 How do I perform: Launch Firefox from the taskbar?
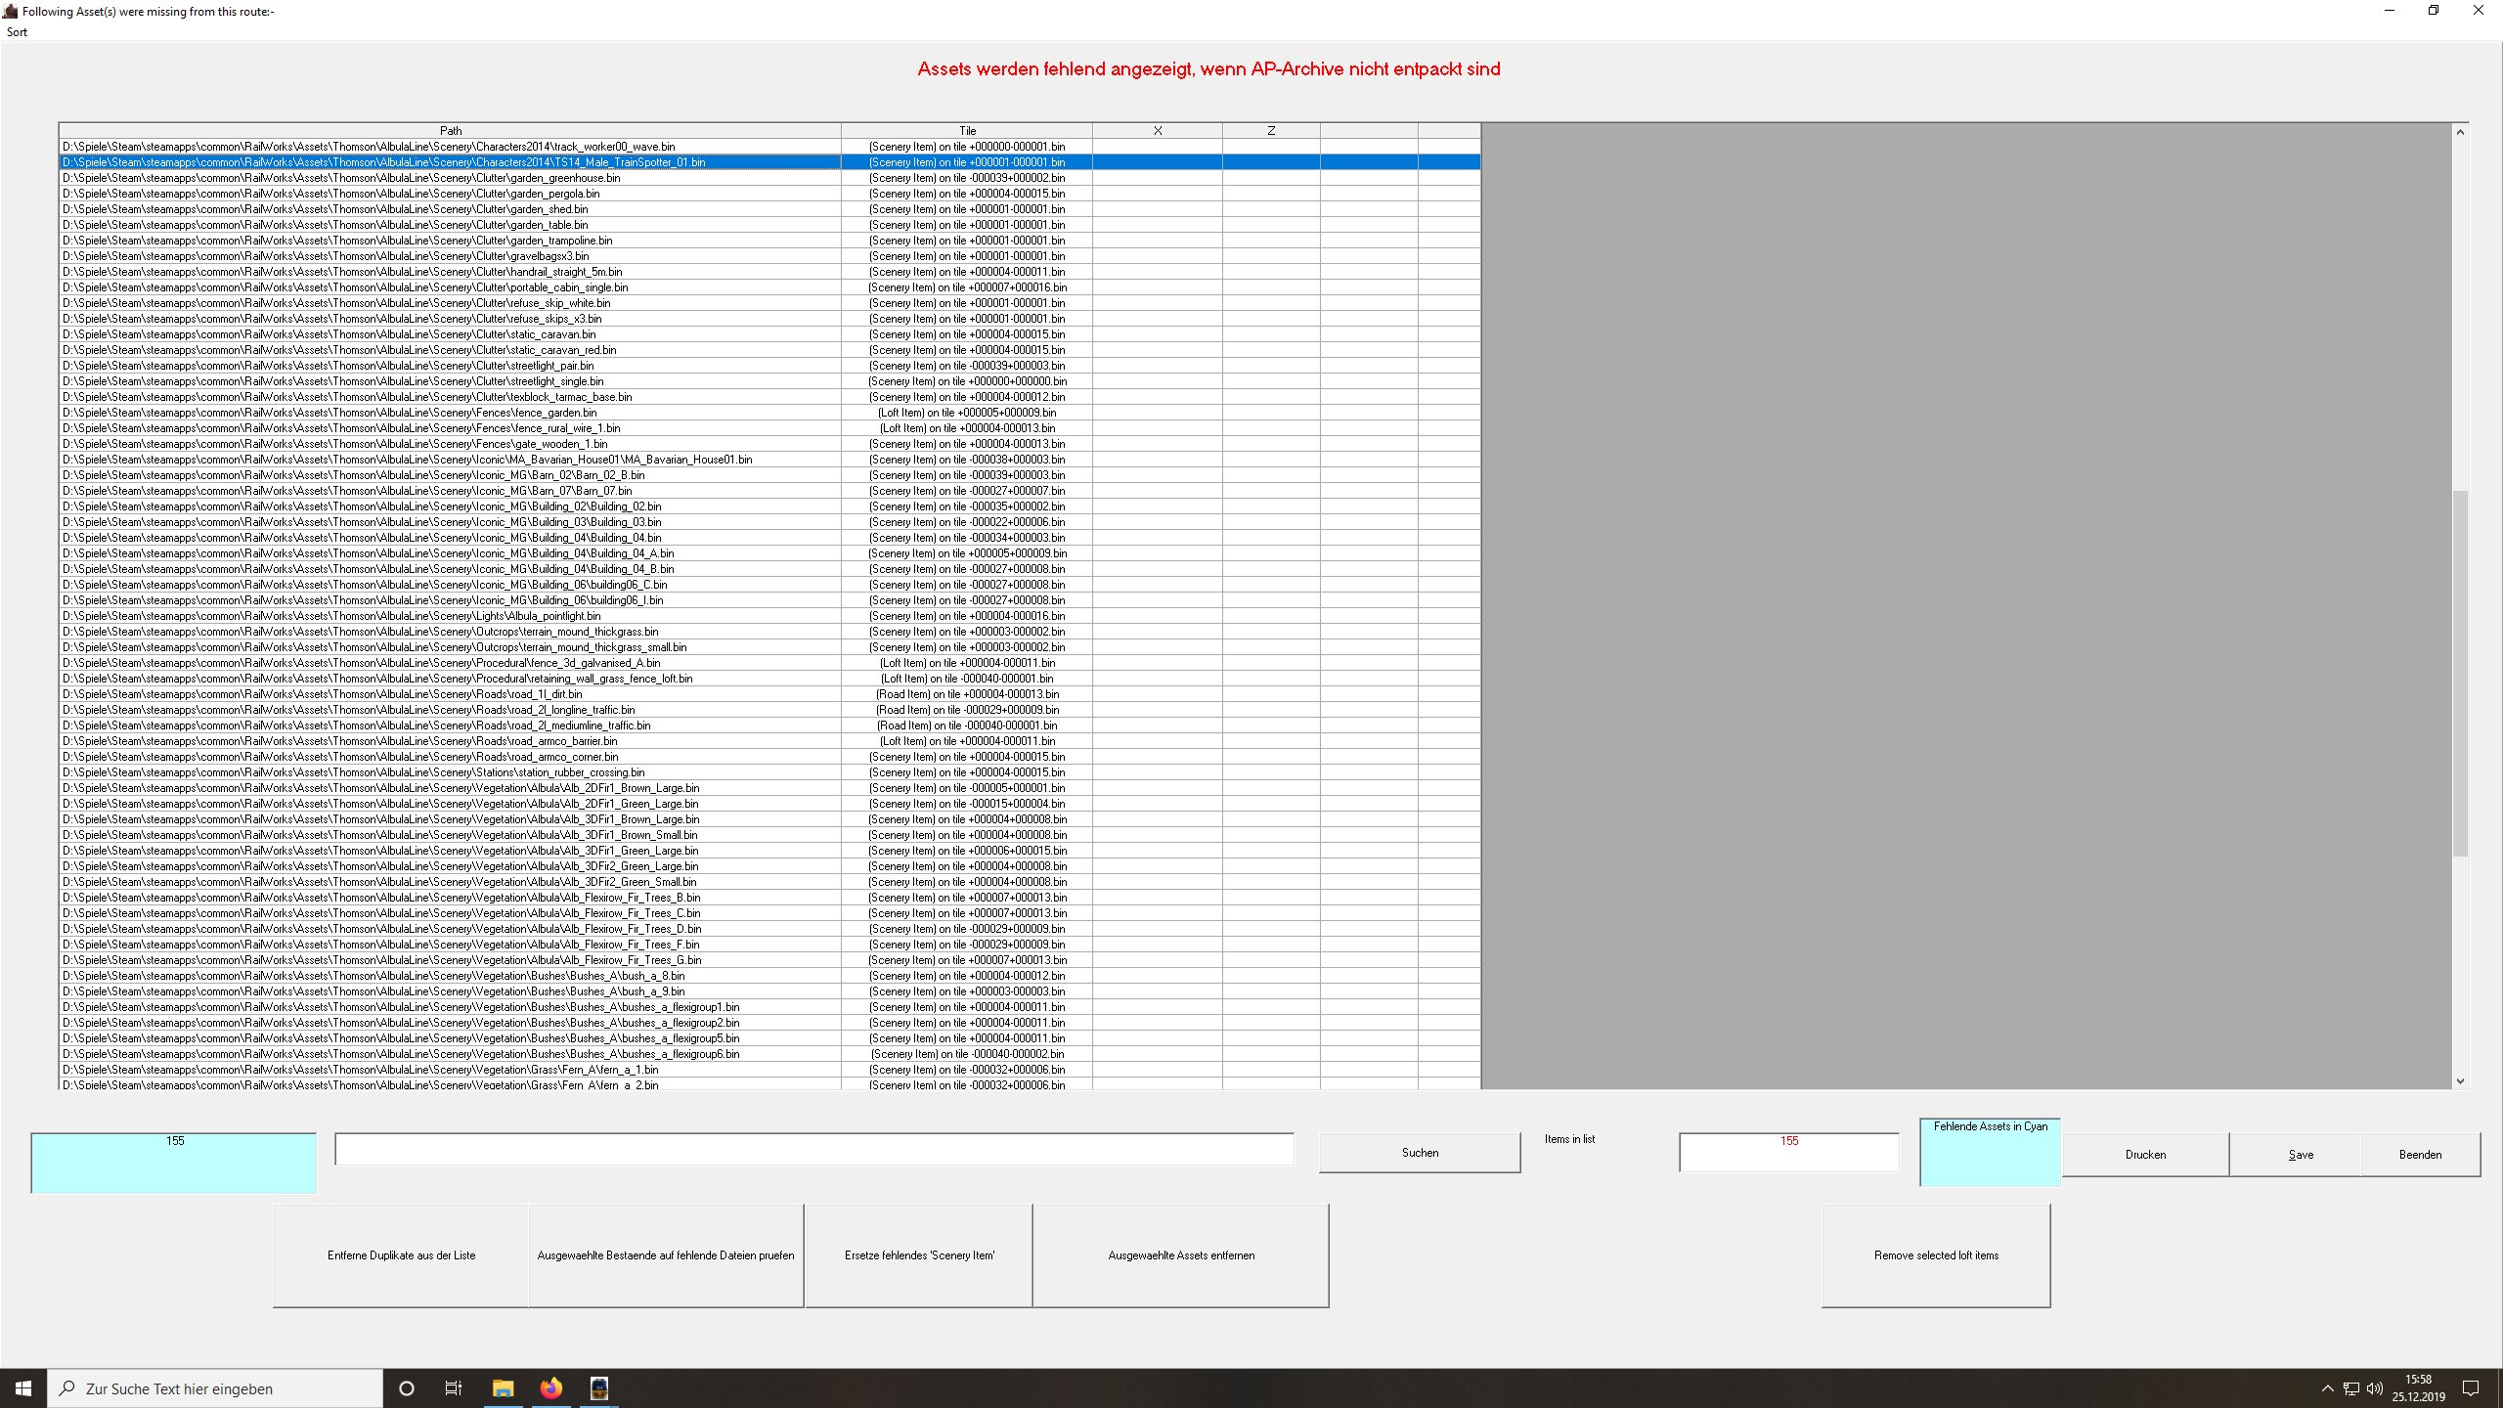pyautogui.click(x=551, y=1388)
